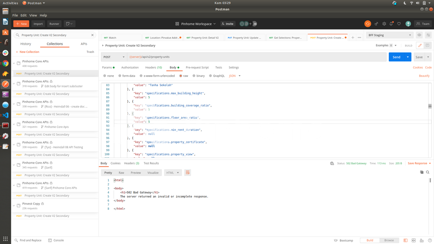Click the request body editor vertical scrollbar
This screenshot has width=434, height=244.
(430, 106)
